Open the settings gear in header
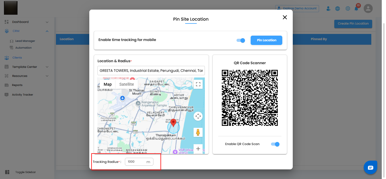386x179 pixels. click(348, 8)
